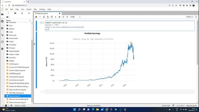
Task: Open the File menu
Action: [7, 9]
